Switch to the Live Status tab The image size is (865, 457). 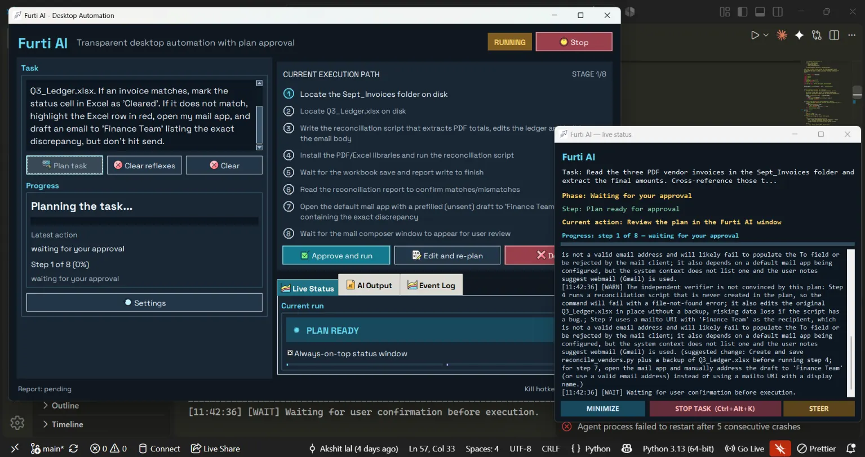point(308,288)
